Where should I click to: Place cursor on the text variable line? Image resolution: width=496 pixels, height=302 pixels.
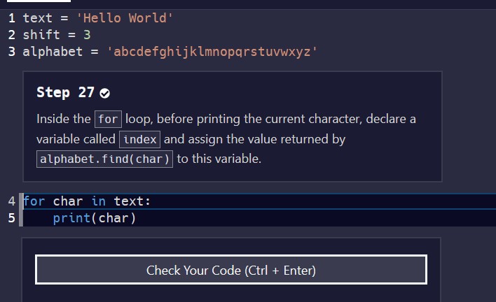98,17
